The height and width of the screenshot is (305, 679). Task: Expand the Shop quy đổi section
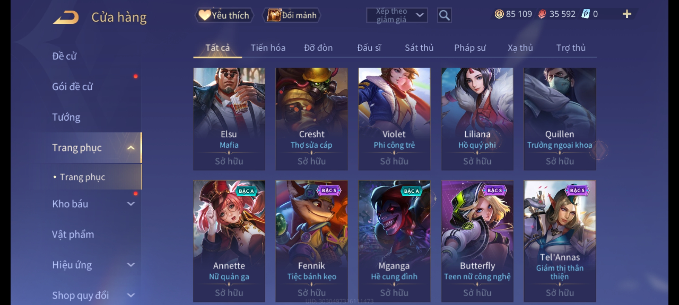(x=131, y=295)
